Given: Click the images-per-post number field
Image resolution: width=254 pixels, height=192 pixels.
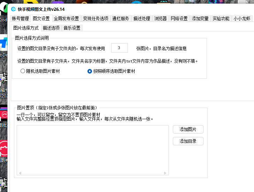Looking at the screenshot, I should pyautogui.click(x=120, y=48).
